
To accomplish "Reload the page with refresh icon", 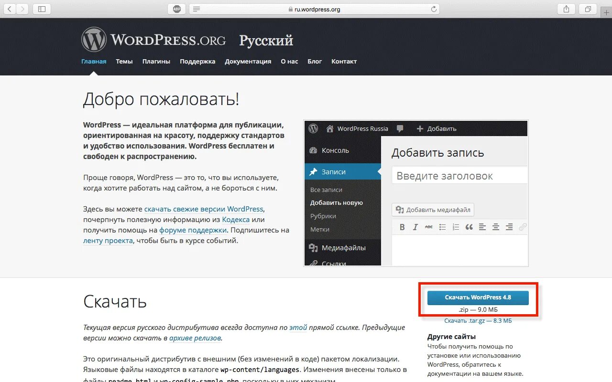I will pyautogui.click(x=434, y=9).
